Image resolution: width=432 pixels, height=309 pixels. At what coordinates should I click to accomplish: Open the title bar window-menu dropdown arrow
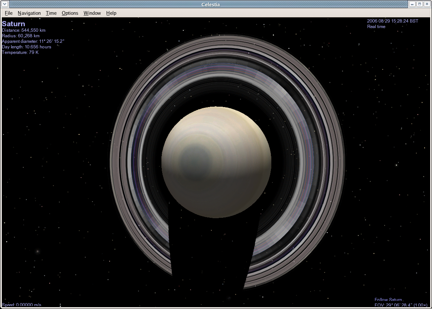pyautogui.click(x=4, y=4)
